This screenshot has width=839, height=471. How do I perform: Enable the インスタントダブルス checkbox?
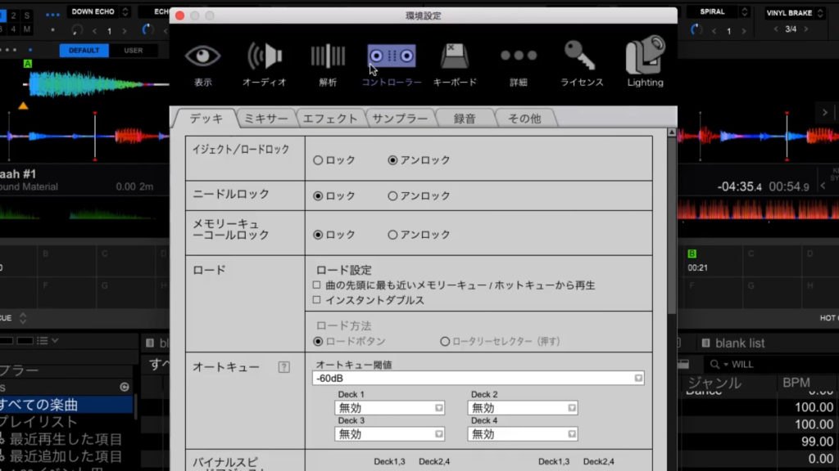tap(317, 300)
